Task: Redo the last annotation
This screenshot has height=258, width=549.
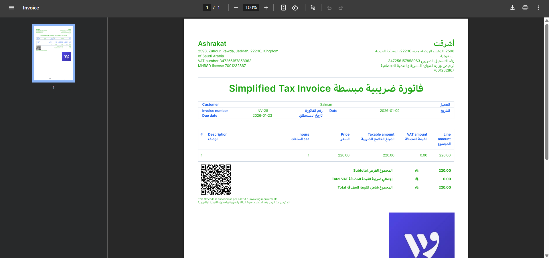Action: [x=341, y=8]
